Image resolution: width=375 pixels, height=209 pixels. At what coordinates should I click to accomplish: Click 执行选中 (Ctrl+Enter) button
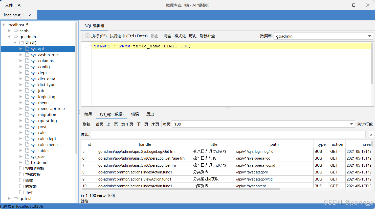(x=129, y=36)
